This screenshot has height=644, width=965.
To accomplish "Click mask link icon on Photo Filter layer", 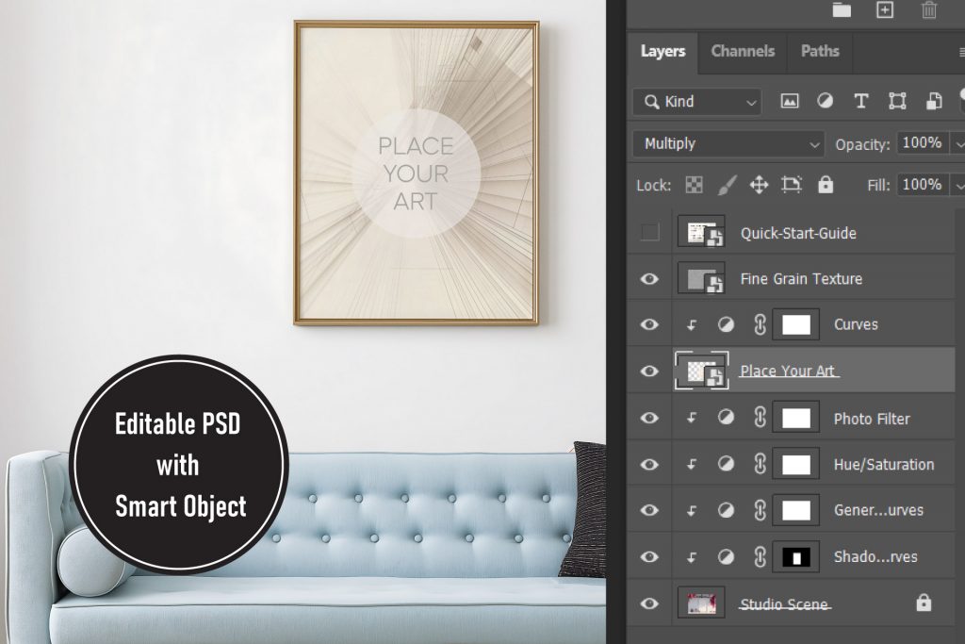I will click(x=761, y=418).
